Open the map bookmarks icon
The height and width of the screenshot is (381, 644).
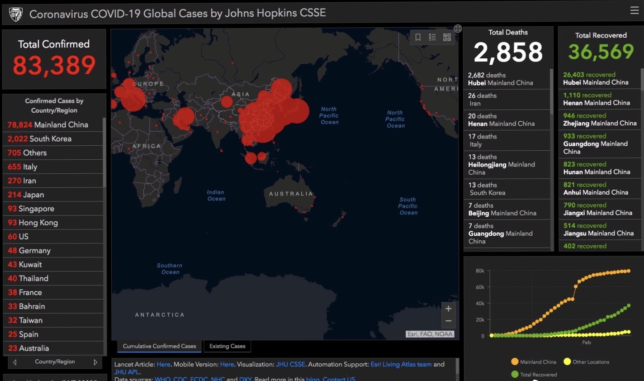[x=418, y=38]
